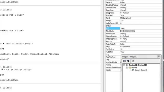Click the "select PDF 1 file" code line
164x92 pixels.
click(12, 15)
